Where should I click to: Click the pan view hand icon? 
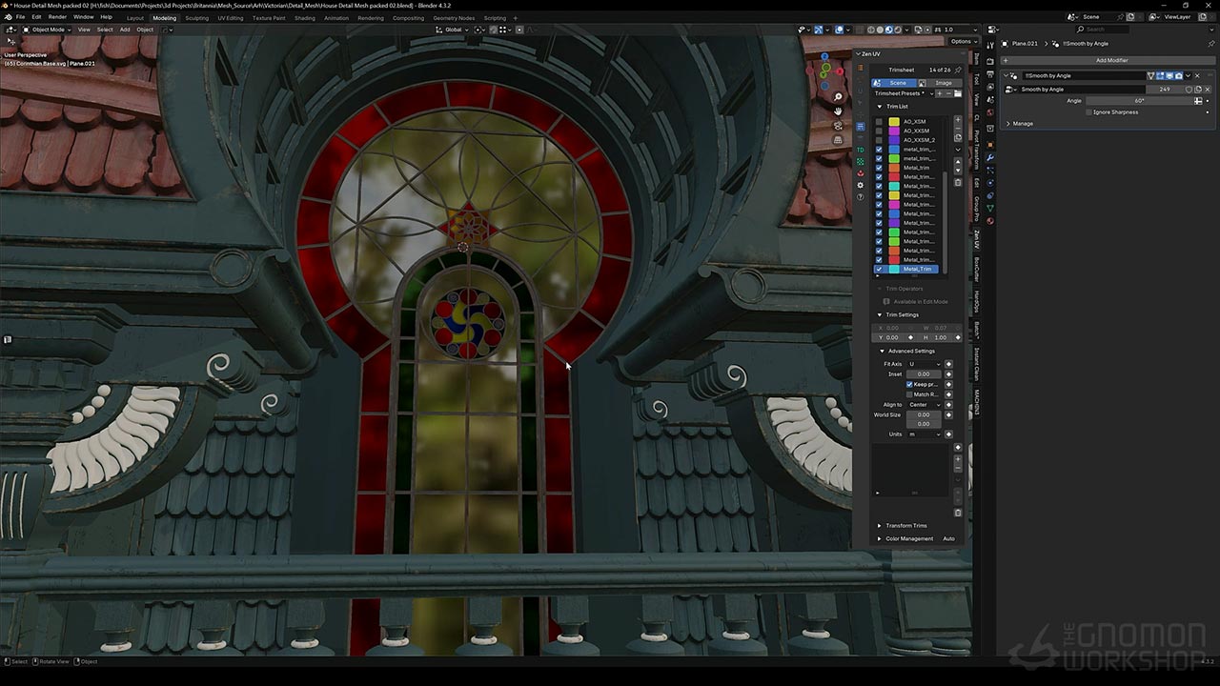click(838, 111)
